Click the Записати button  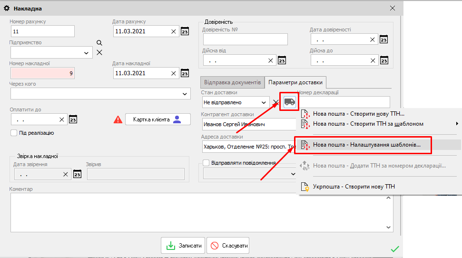[x=184, y=246]
